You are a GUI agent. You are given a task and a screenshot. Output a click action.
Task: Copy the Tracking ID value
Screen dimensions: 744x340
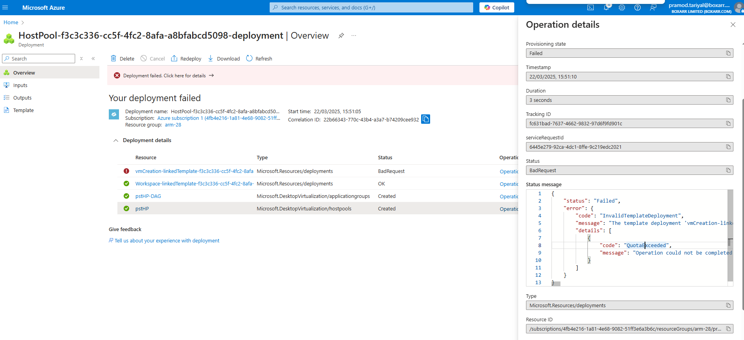point(728,123)
